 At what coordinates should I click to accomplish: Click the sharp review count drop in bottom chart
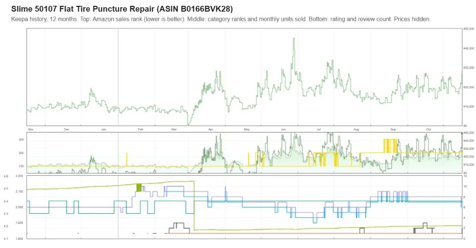coord(194,206)
